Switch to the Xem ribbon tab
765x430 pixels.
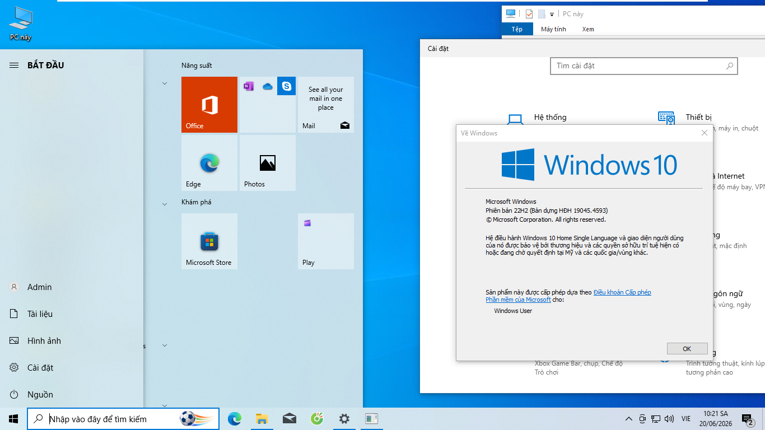click(x=588, y=29)
